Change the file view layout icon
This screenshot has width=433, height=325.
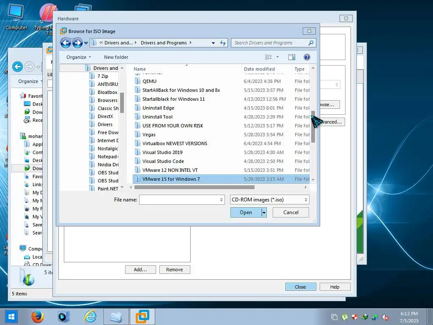pos(268,57)
